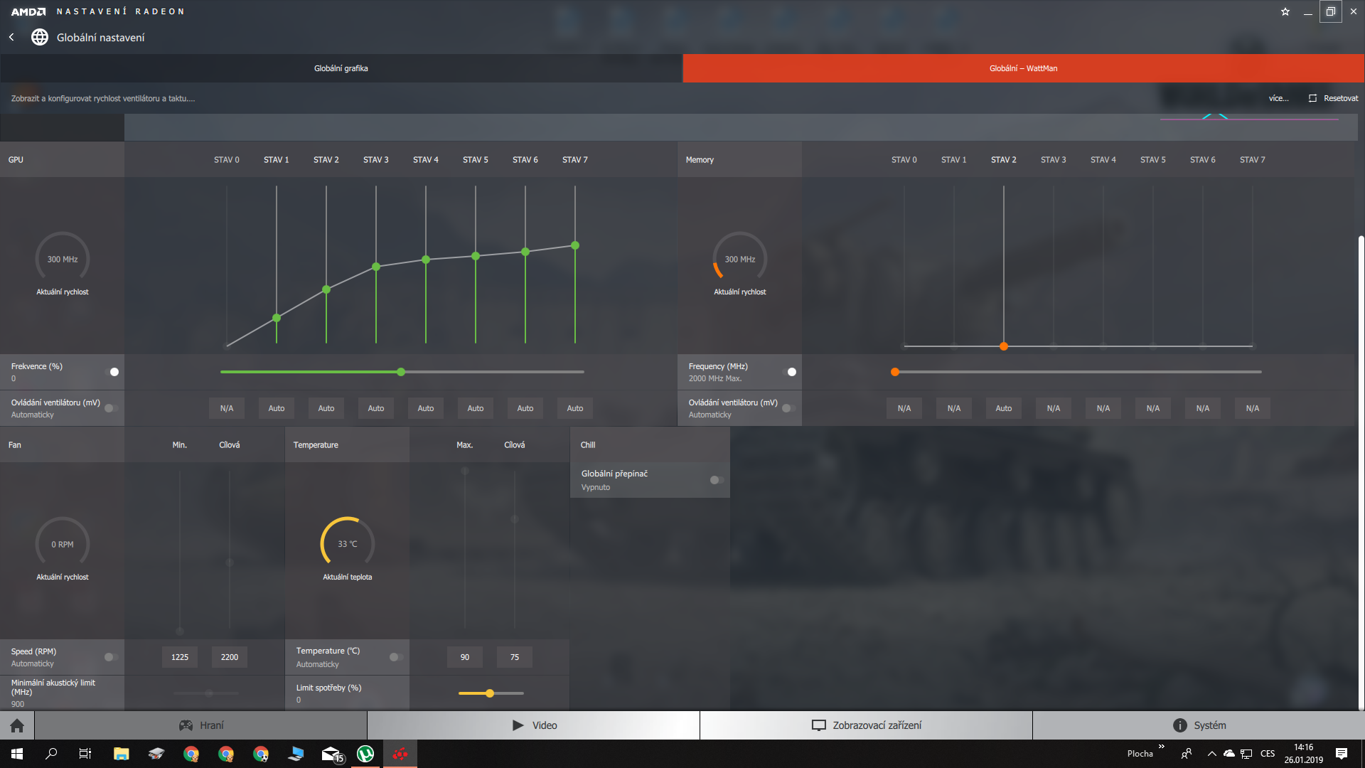Viewport: 1365px width, 768px height.
Task: Toggle fan Speed (RPM) automatic switch
Action: (111, 657)
